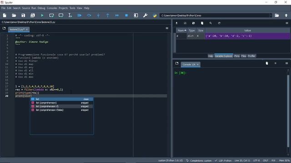Screen dimensions: 291x163
Task: Close the Console 1/A tab
Action: [198, 64]
